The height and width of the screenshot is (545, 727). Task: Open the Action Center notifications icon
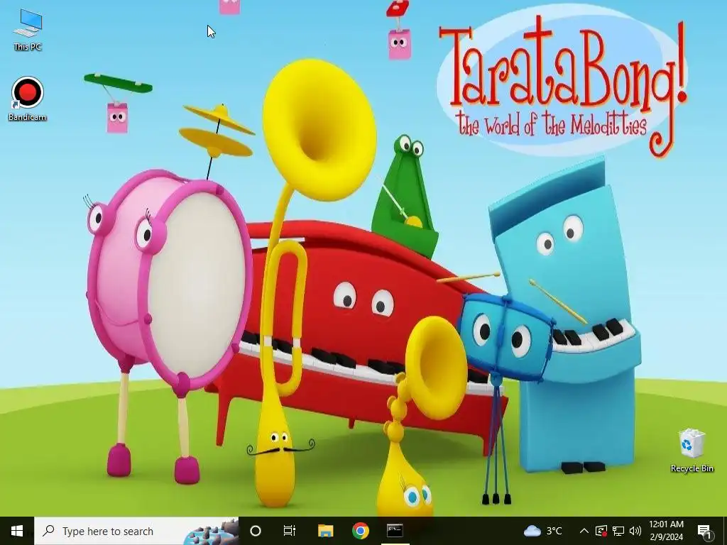coord(704,531)
